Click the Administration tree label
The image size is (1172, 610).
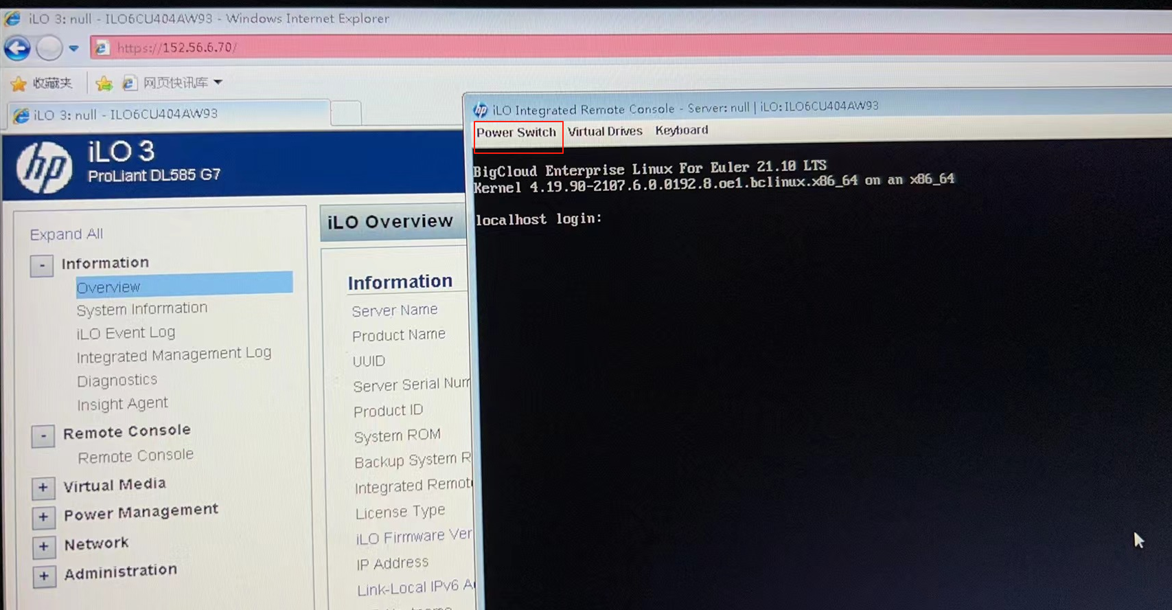[x=120, y=572]
